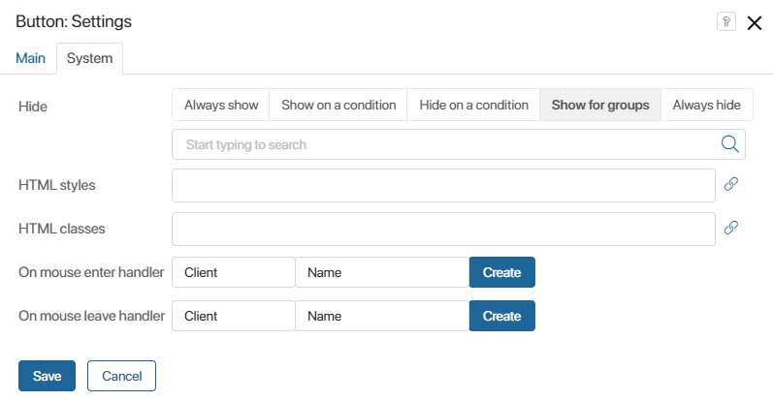Select the System tab
Viewport: 773px width, 401px height.
[89, 58]
